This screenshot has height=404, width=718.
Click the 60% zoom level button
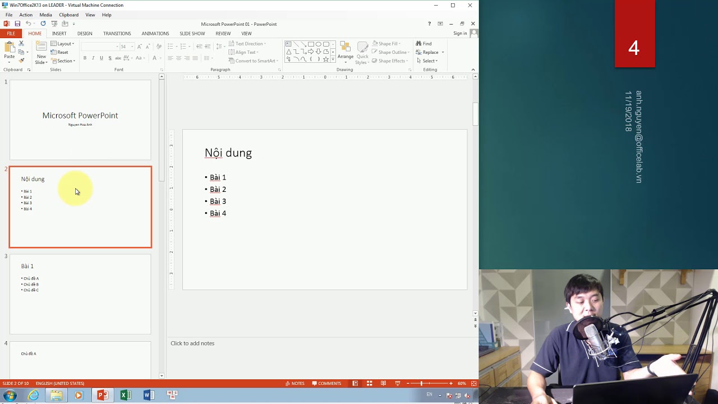tap(462, 383)
